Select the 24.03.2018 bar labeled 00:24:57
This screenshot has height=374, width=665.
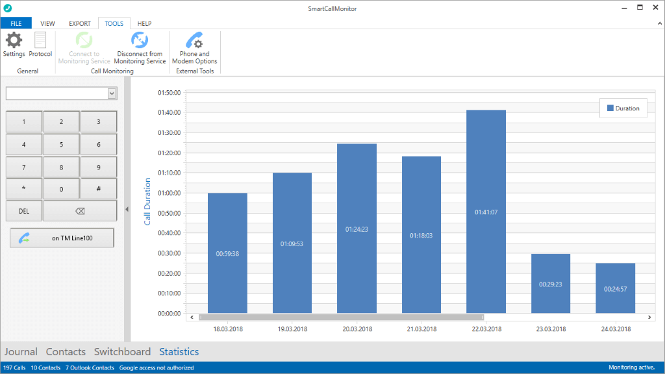click(x=616, y=288)
